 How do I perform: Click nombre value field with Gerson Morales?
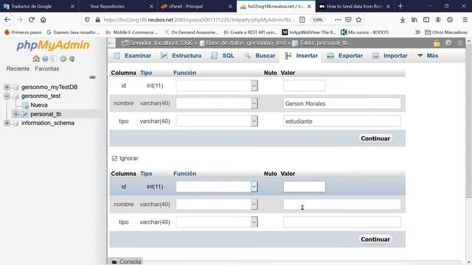pyautogui.click(x=342, y=103)
